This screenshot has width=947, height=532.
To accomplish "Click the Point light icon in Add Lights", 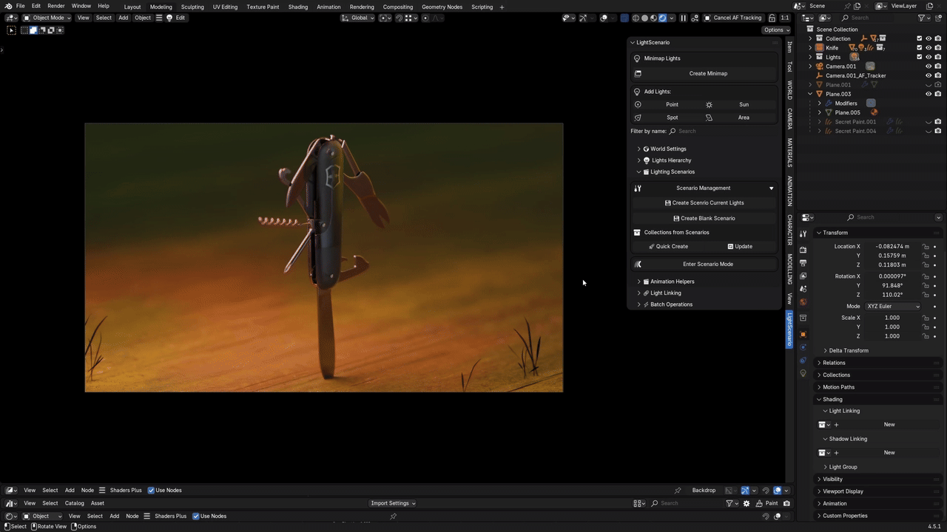I will 638,104.
